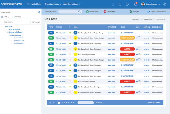Click the hamburger Main Menu icon
The height and width of the screenshot is (114, 170).
tap(29, 4)
